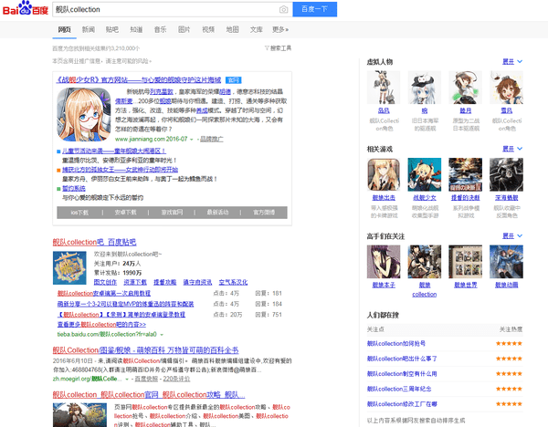Image resolution: width=548 pixels, height=427 pixels.
Task: Click the 舰娘出击 game icon
Action: tap(384, 174)
